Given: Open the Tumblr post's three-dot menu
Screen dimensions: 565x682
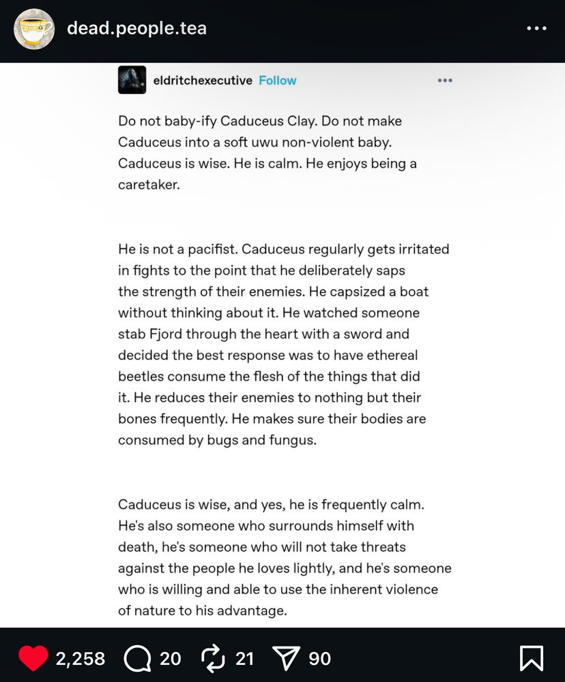Looking at the screenshot, I should click(445, 80).
